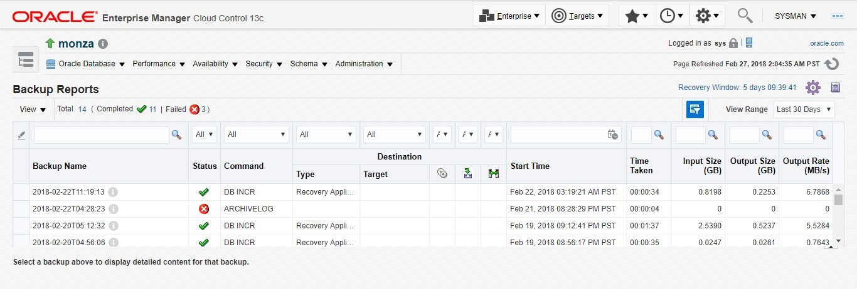Screen dimensions: 857x289
Task: Open the Setup gear menu
Action: coord(707,16)
